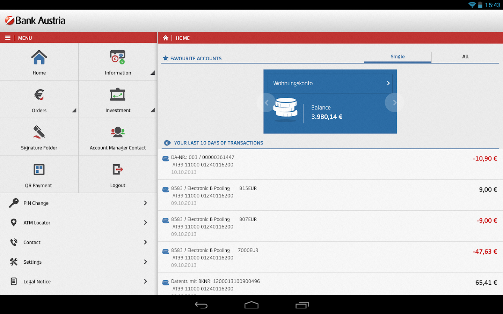
Task: Tap the home icon in red header
Action: coord(166,38)
